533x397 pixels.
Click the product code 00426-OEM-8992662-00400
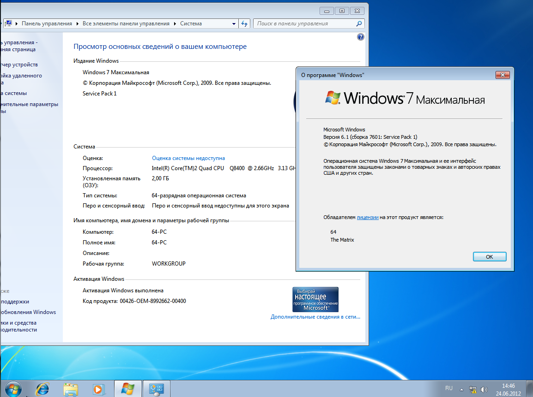point(152,301)
